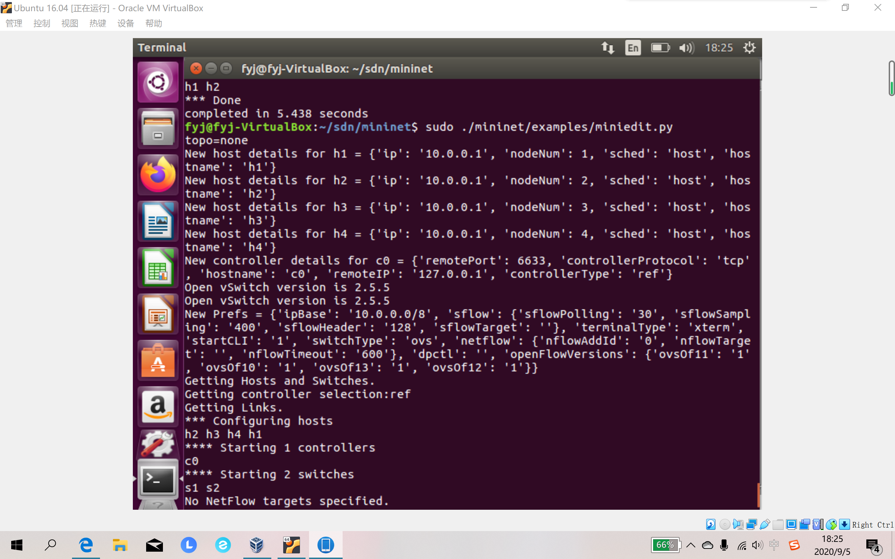Open Ubuntu session gear menu
Image resolution: width=895 pixels, height=559 pixels.
coord(749,48)
